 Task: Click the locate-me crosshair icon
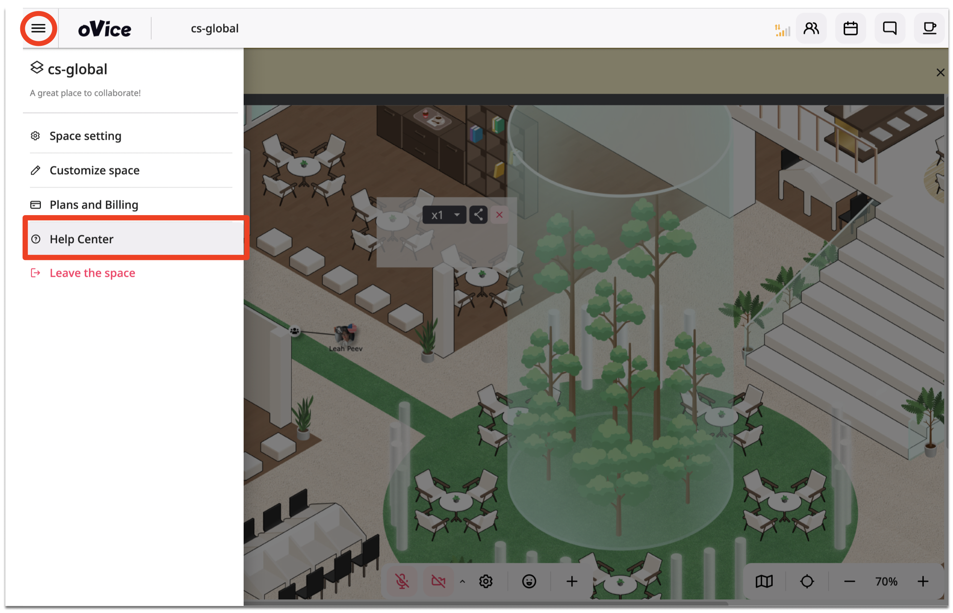click(807, 581)
